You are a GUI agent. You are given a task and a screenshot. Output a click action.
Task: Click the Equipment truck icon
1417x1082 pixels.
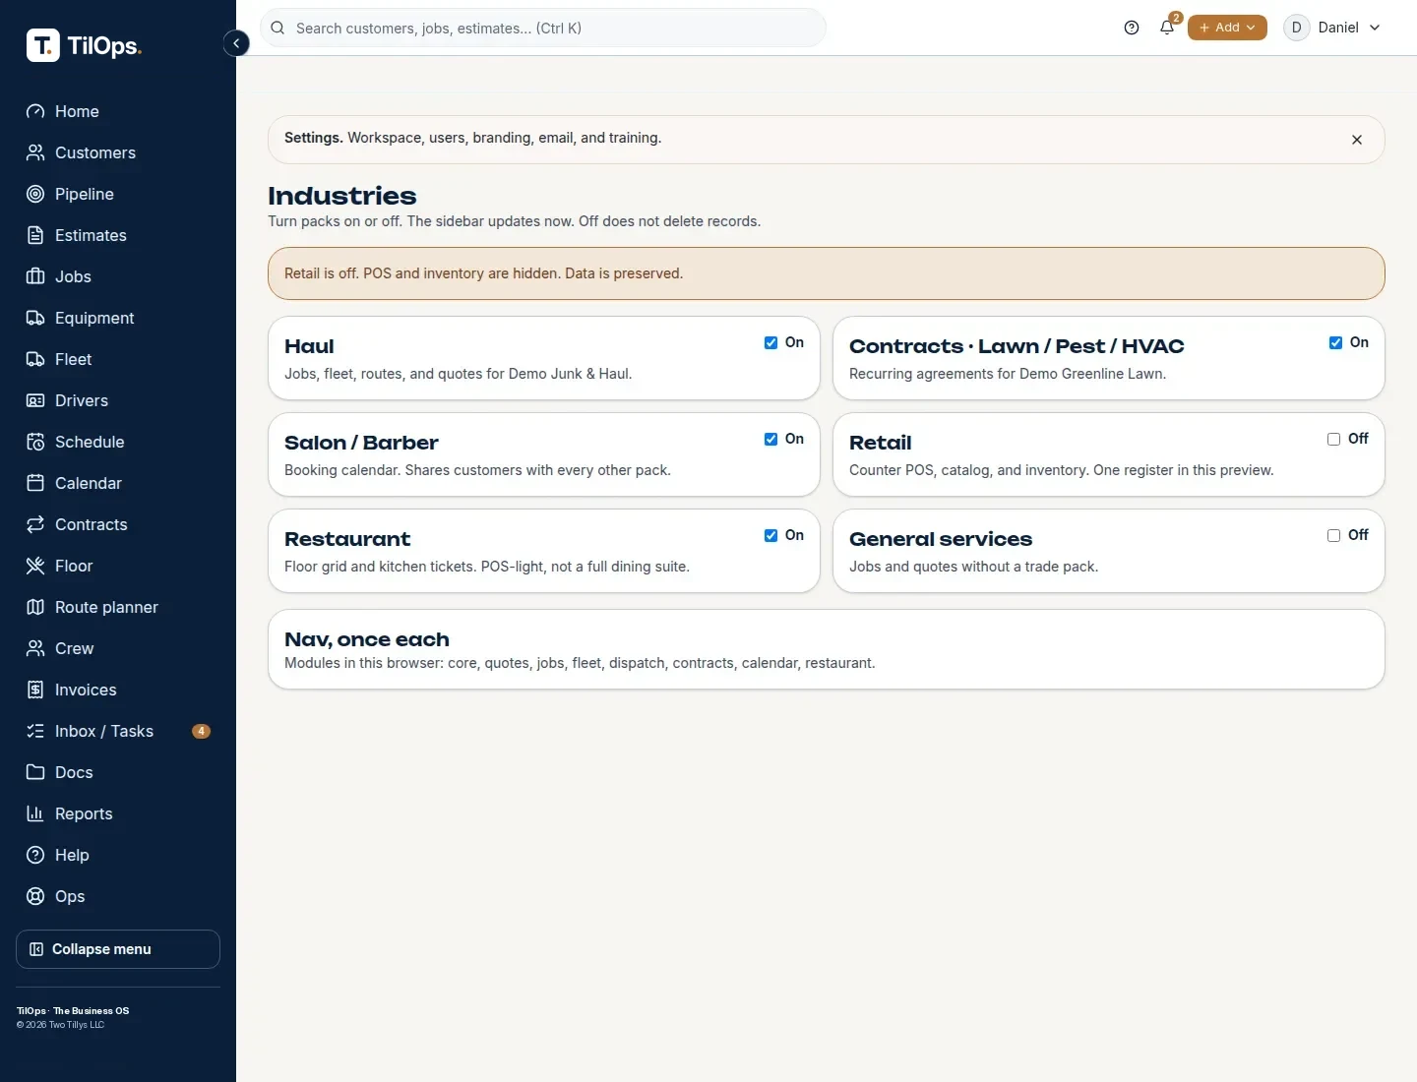35,318
